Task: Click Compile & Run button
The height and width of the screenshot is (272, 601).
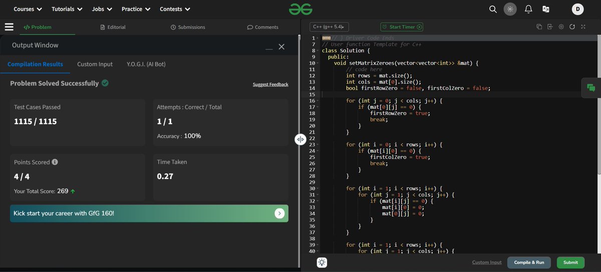Action: pyautogui.click(x=529, y=262)
